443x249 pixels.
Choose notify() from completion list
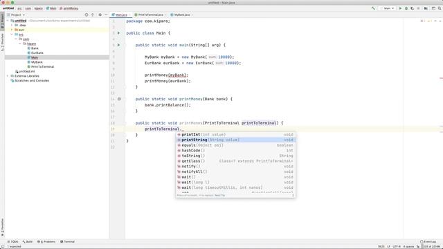pos(235,166)
